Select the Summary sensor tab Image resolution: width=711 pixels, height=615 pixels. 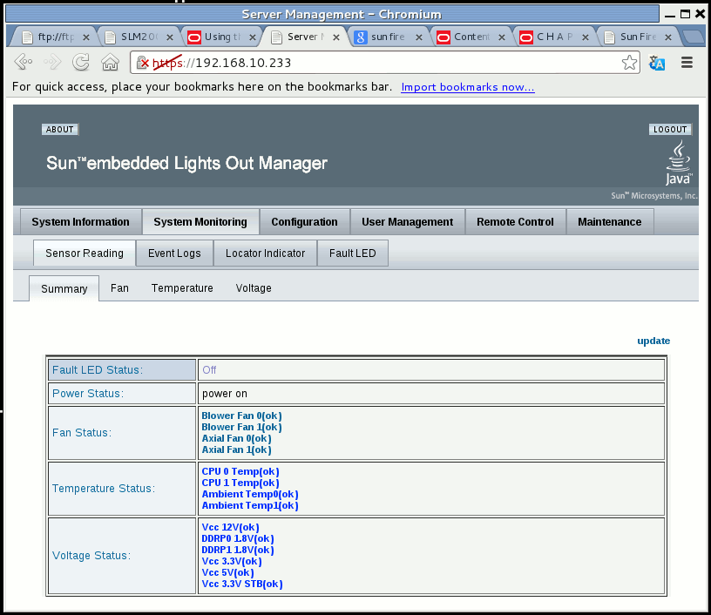point(64,288)
